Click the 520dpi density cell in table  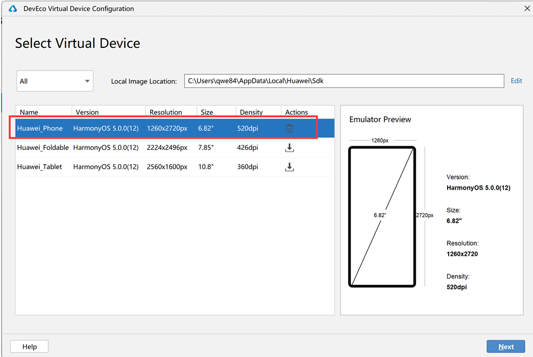click(x=247, y=129)
